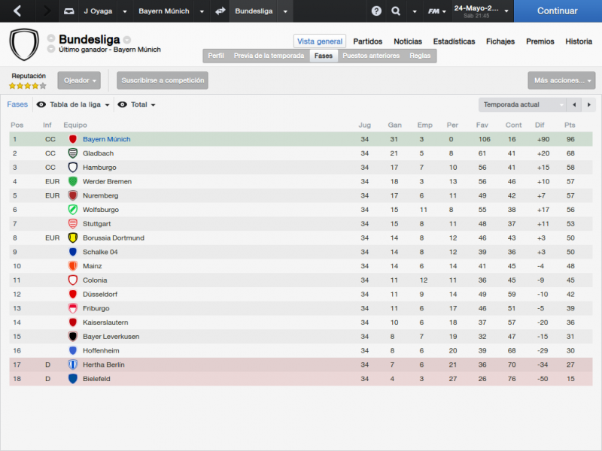The height and width of the screenshot is (451, 602).
Task: Open the search magnifier icon
Action: [x=396, y=11]
